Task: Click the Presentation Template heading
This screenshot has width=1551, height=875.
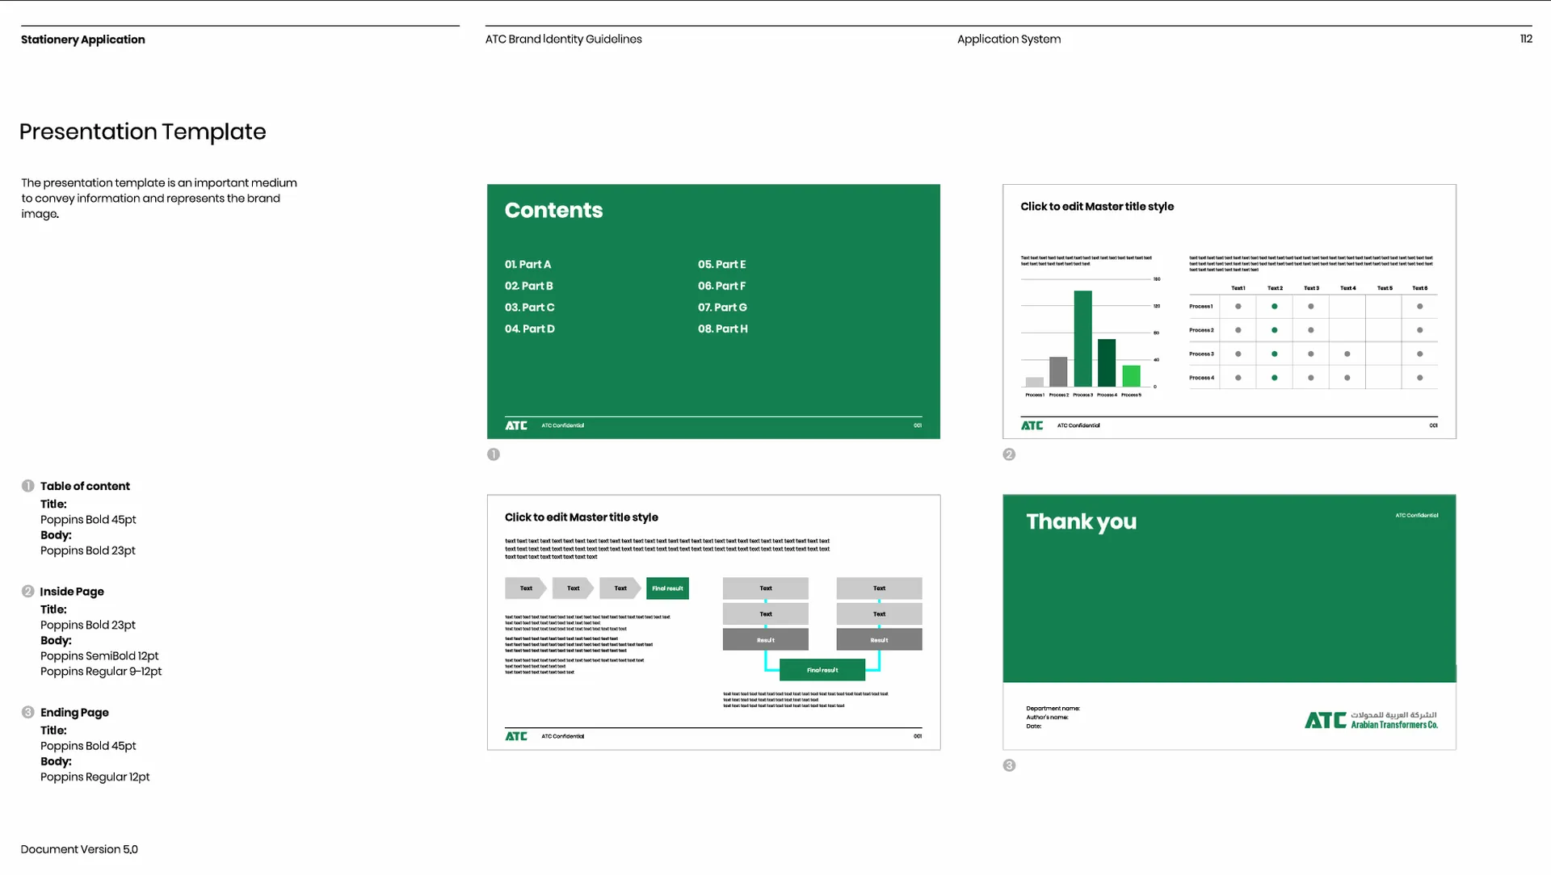Action: tap(143, 132)
